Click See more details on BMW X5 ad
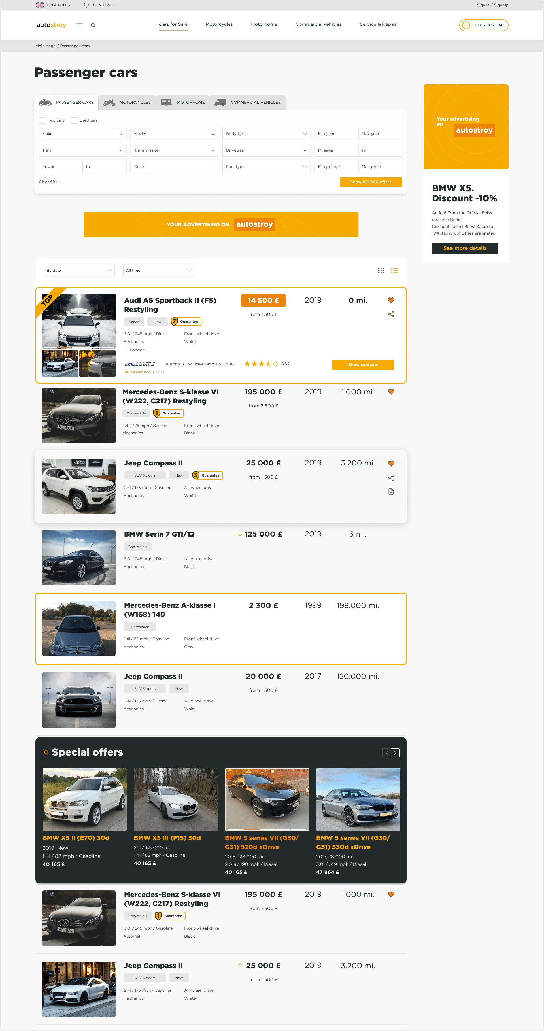The image size is (544, 1031). pos(465,248)
